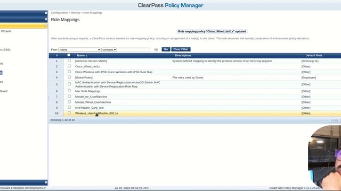The image size is (341, 191).
Task: Open the Wireless_UserAndMachin_802.1x entry
Action: click(x=96, y=113)
